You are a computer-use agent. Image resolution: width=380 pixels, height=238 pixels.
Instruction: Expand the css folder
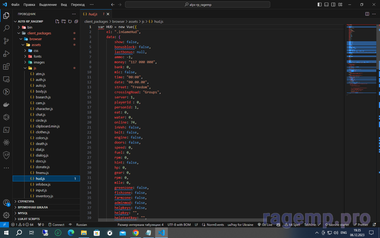coord(36,51)
